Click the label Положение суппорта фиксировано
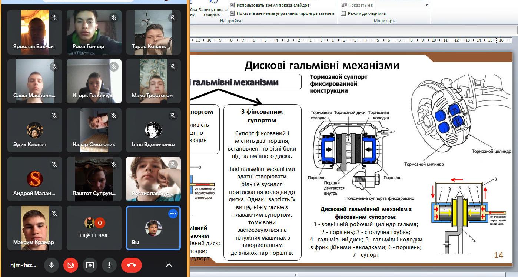518x277 pixels. pyautogui.click(x=380, y=198)
